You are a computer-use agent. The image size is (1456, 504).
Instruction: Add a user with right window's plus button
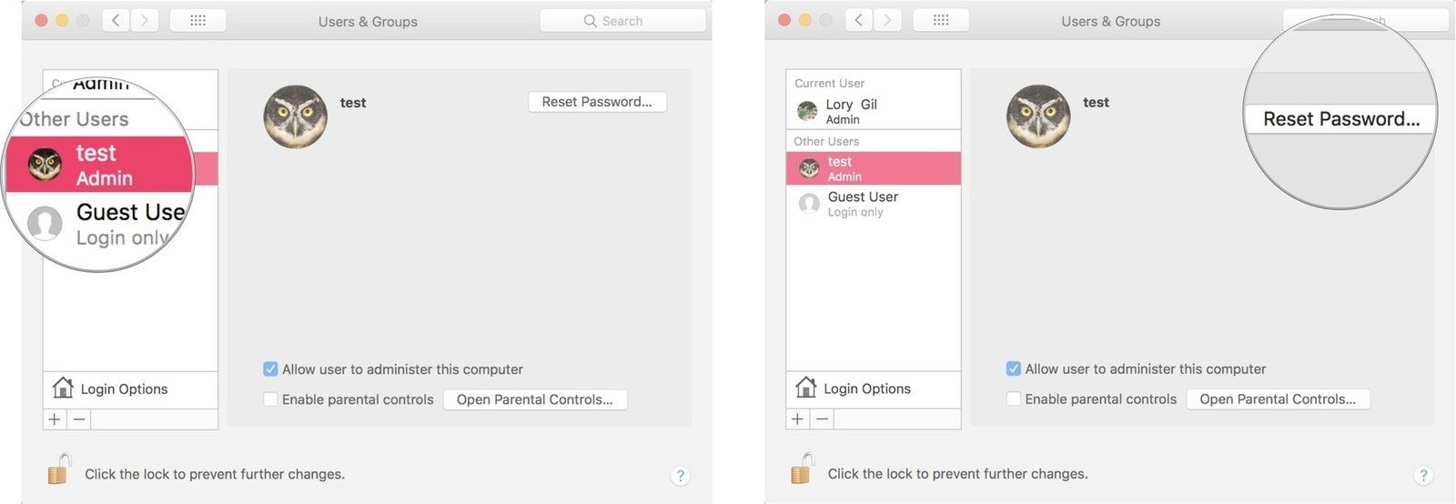(798, 418)
